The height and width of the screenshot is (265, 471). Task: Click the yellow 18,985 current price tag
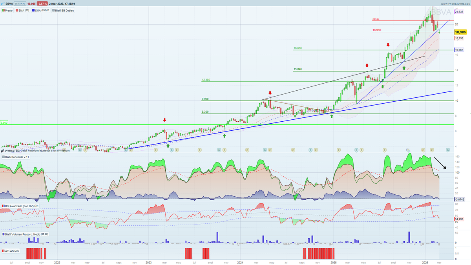(460, 32)
